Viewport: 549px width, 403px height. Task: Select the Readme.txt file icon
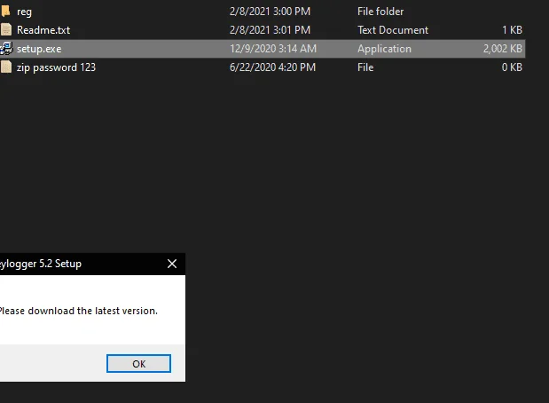[x=6, y=30]
